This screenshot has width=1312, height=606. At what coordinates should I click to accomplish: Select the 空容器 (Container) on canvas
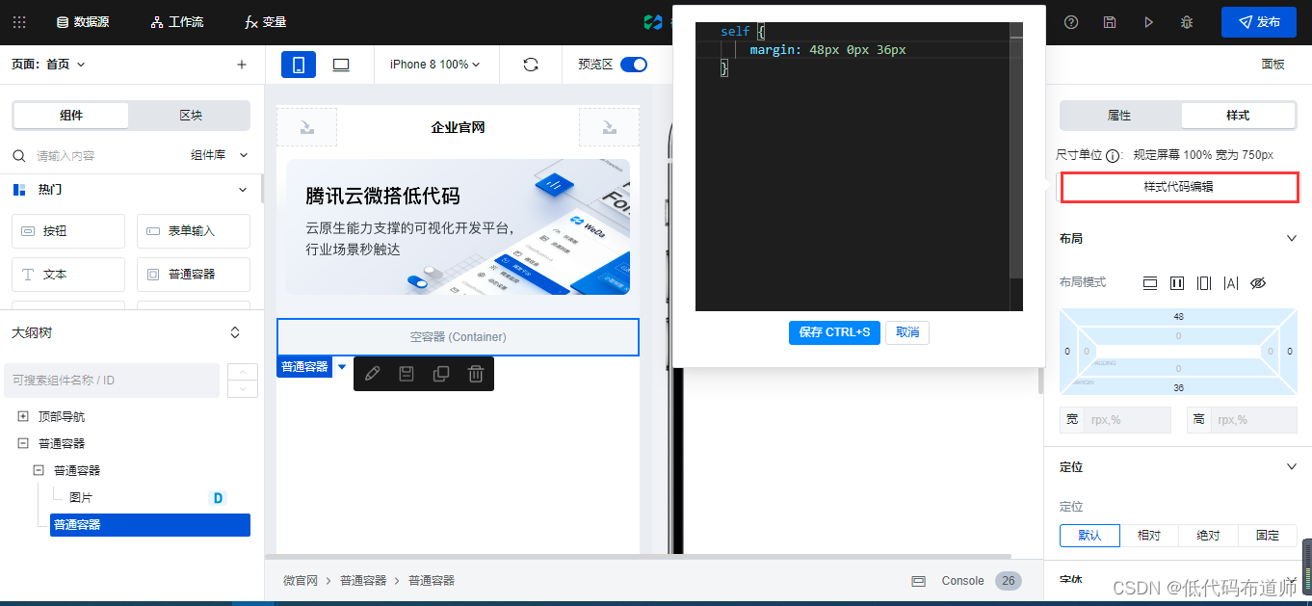tap(458, 337)
